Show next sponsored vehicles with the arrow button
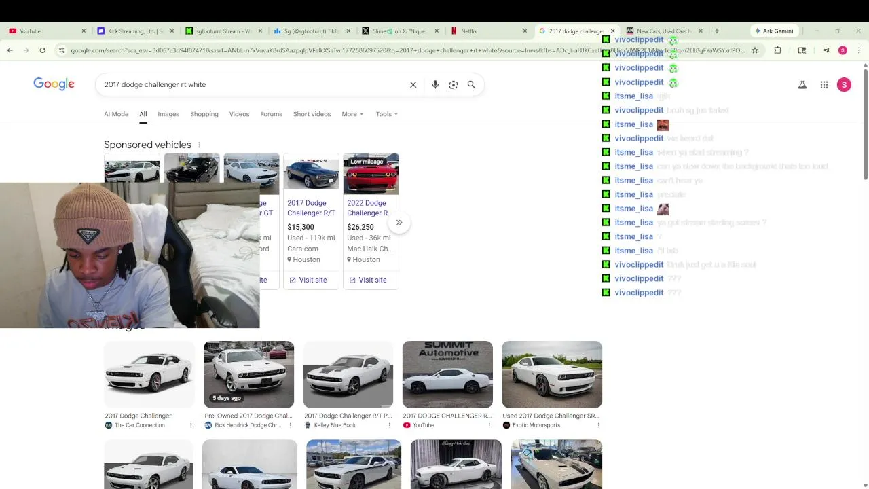This screenshot has width=869, height=489. point(399,223)
